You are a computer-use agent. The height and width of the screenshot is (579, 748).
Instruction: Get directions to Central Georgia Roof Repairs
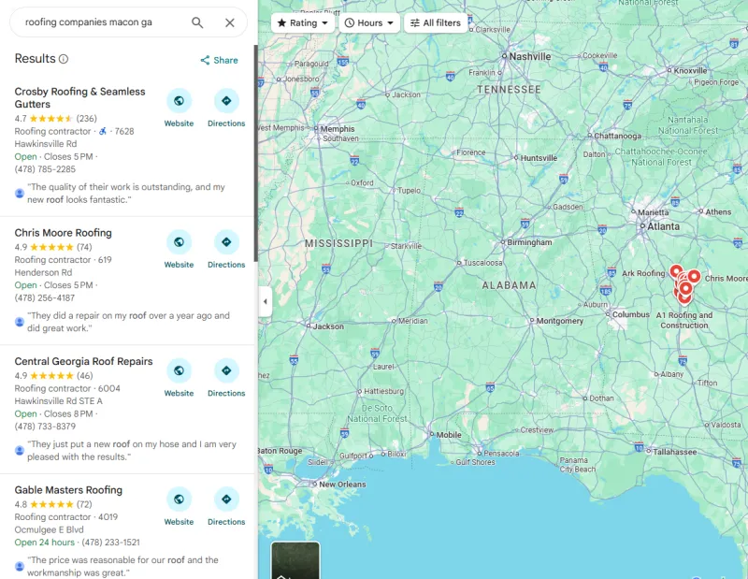(226, 370)
